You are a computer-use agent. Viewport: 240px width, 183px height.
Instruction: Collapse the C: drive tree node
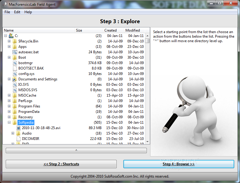click(6, 36)
